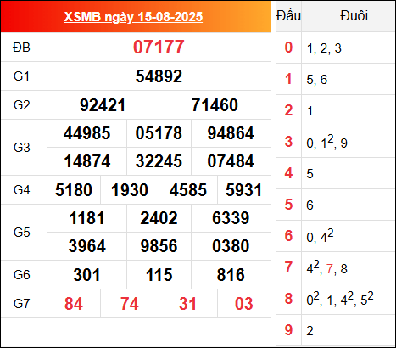The image size is (396, 348).
Task: Select G4 number 1930
Action: (x=130, y=190)
